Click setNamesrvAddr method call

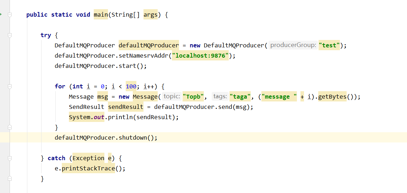coord(143,56)
